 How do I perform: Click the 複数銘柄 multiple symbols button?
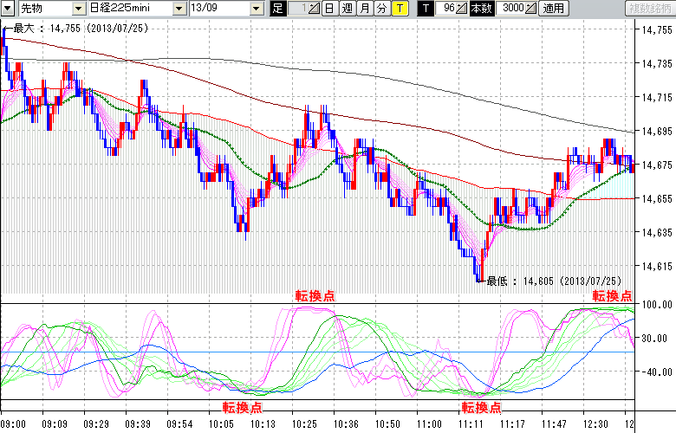click(649, 9)
